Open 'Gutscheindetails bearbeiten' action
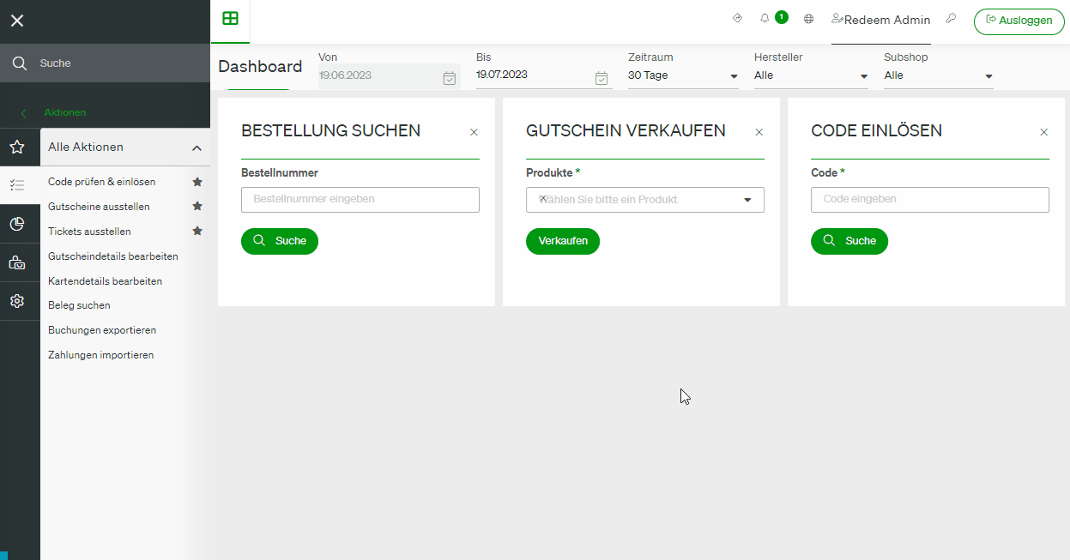The height and width of the screenshot is (560, 1070). pos(113,256)
